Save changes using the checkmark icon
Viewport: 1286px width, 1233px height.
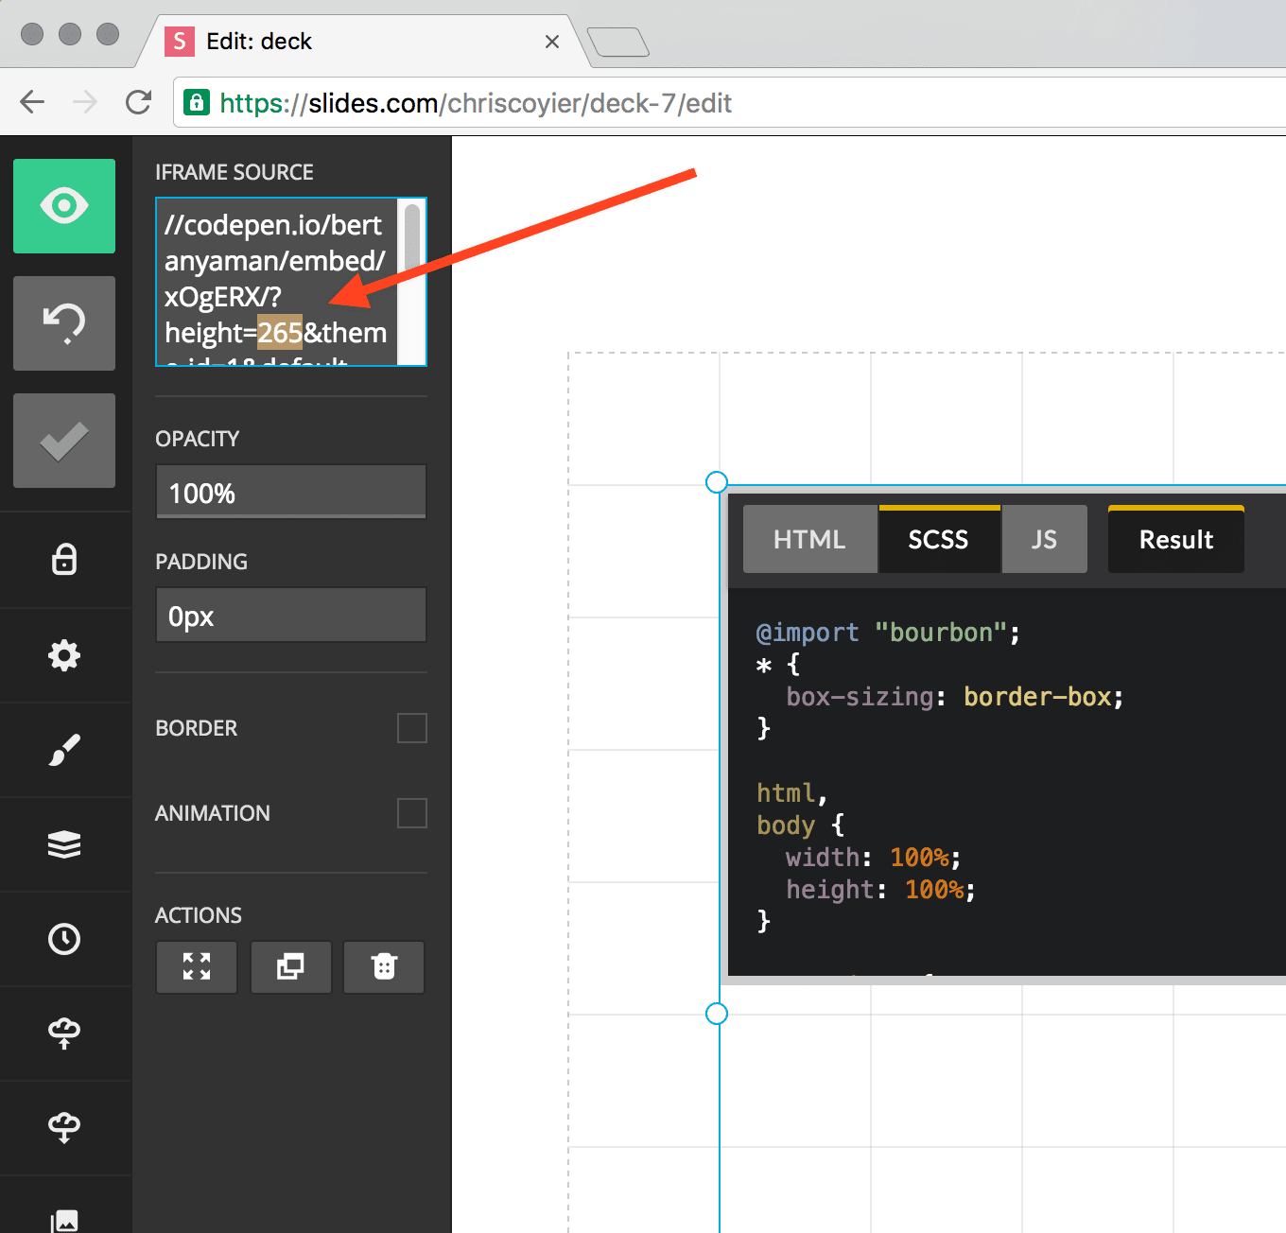[63, 441]
